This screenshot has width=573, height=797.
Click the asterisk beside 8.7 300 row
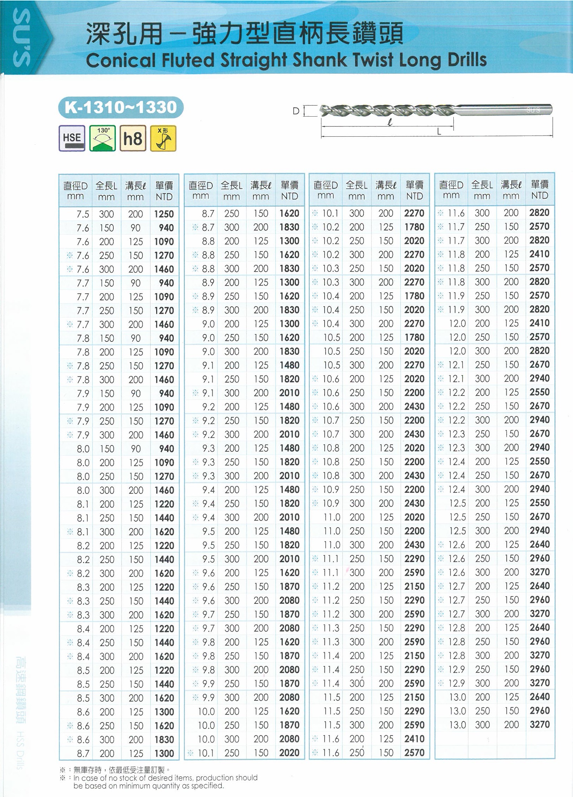[195, 227]
